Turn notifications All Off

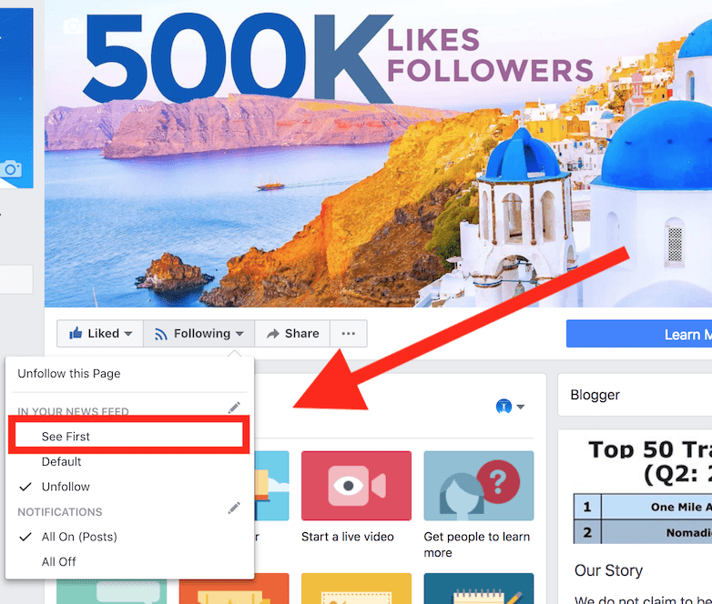pyautogui.click(x=59, y=561)
